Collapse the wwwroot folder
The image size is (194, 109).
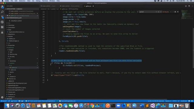pyautogui.click(x=11, y=48)
